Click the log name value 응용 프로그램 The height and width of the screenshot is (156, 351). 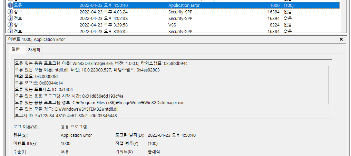pos(74,127)
